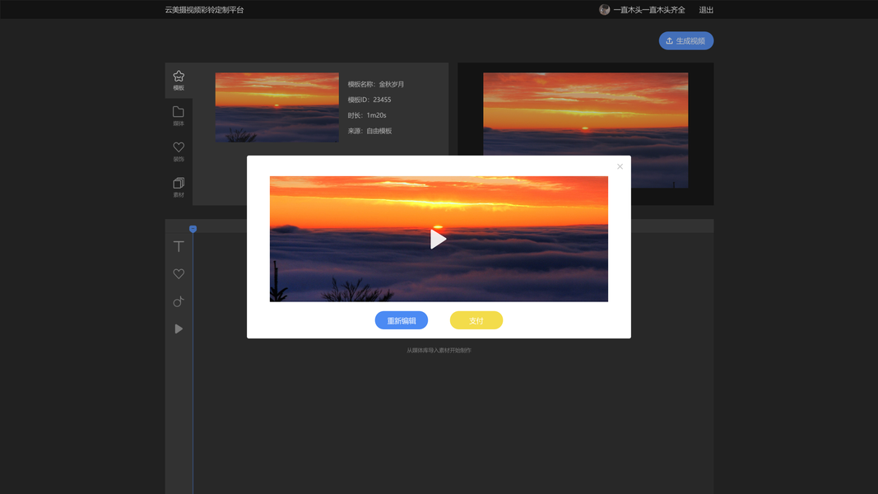Open the 素材 materials tab
The height and width of the screenshot is (494, 878).
click(x=179, y=187)
